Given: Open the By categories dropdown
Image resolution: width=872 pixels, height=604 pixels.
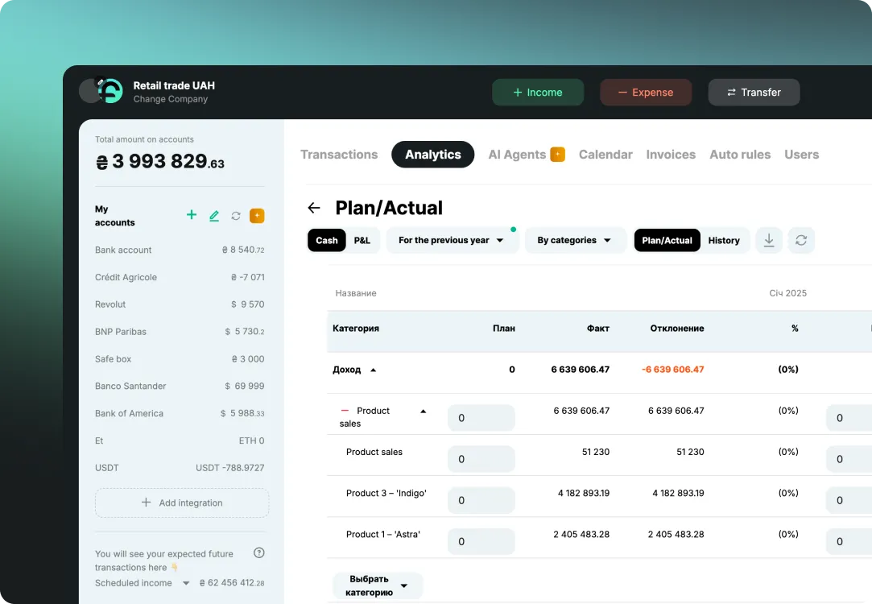Looking at the screenshot, I should [x=575, y=240].
